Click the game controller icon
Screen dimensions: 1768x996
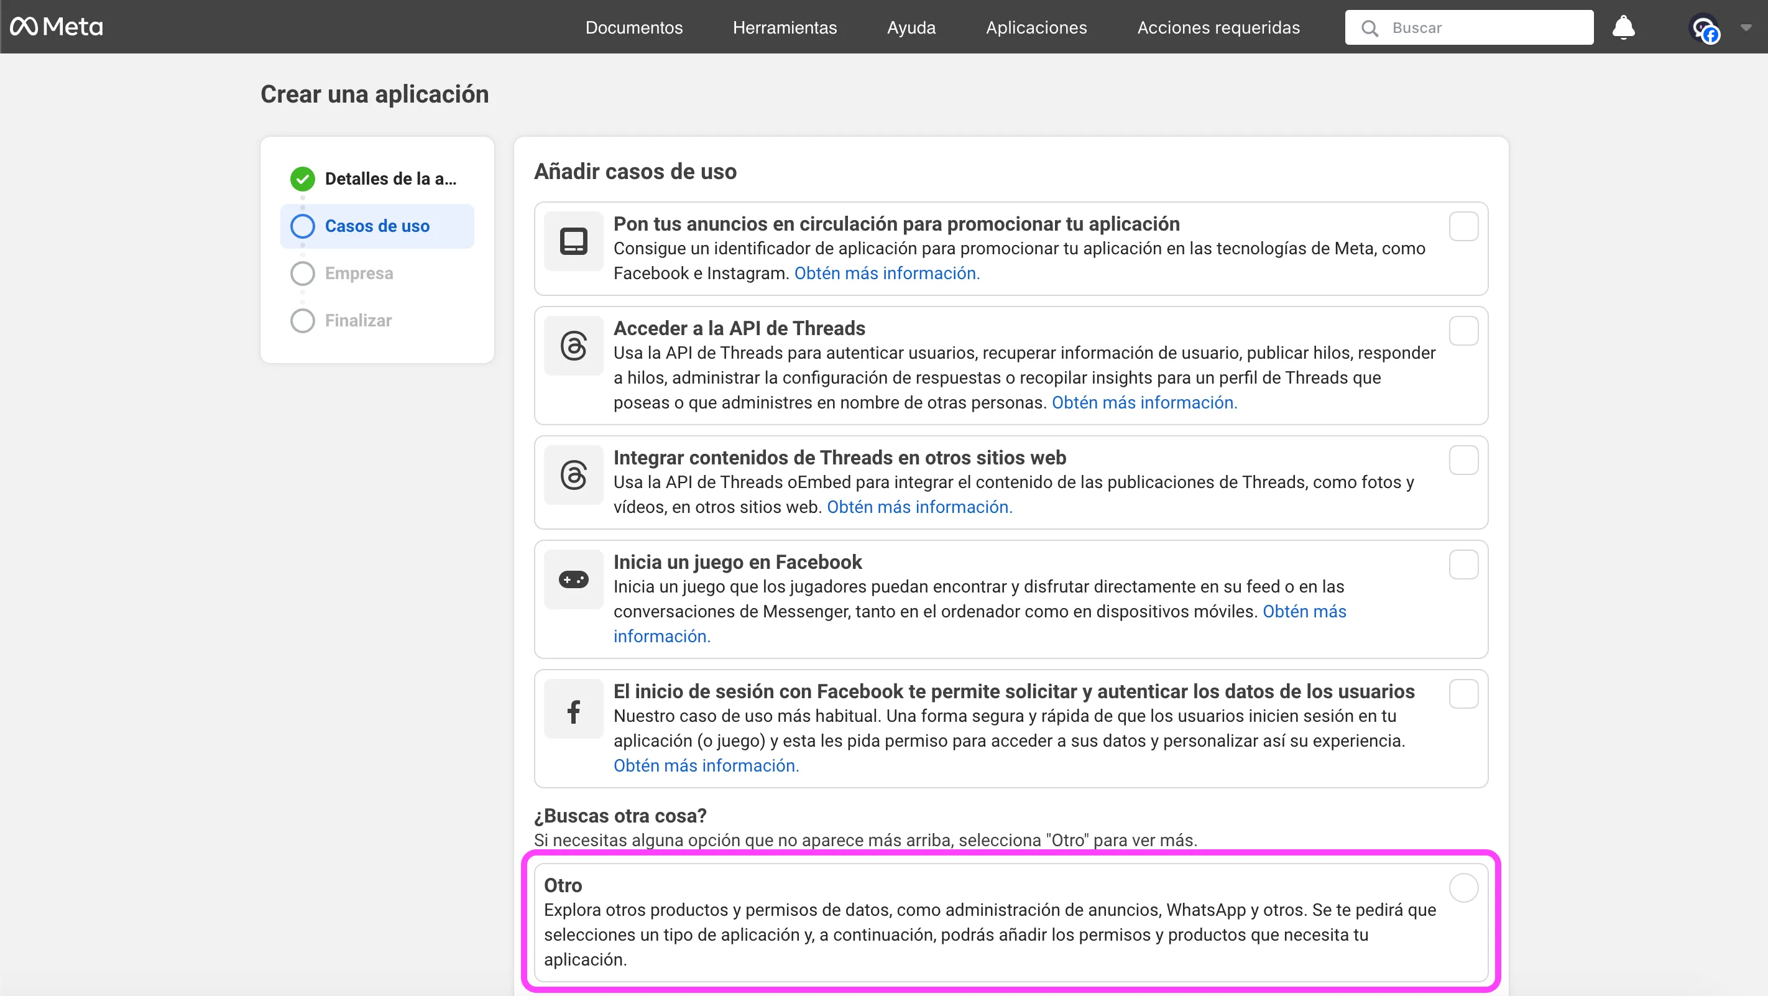pyautogui.click(x=573, y=579)
